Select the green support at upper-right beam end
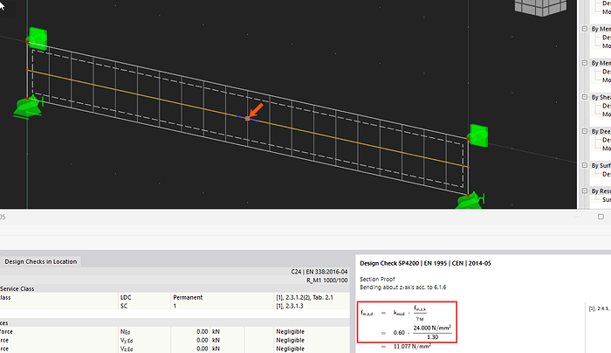Image resolution: width=611 pixels, height=353 pixels. pyautogui.click(x=477, y=135)
